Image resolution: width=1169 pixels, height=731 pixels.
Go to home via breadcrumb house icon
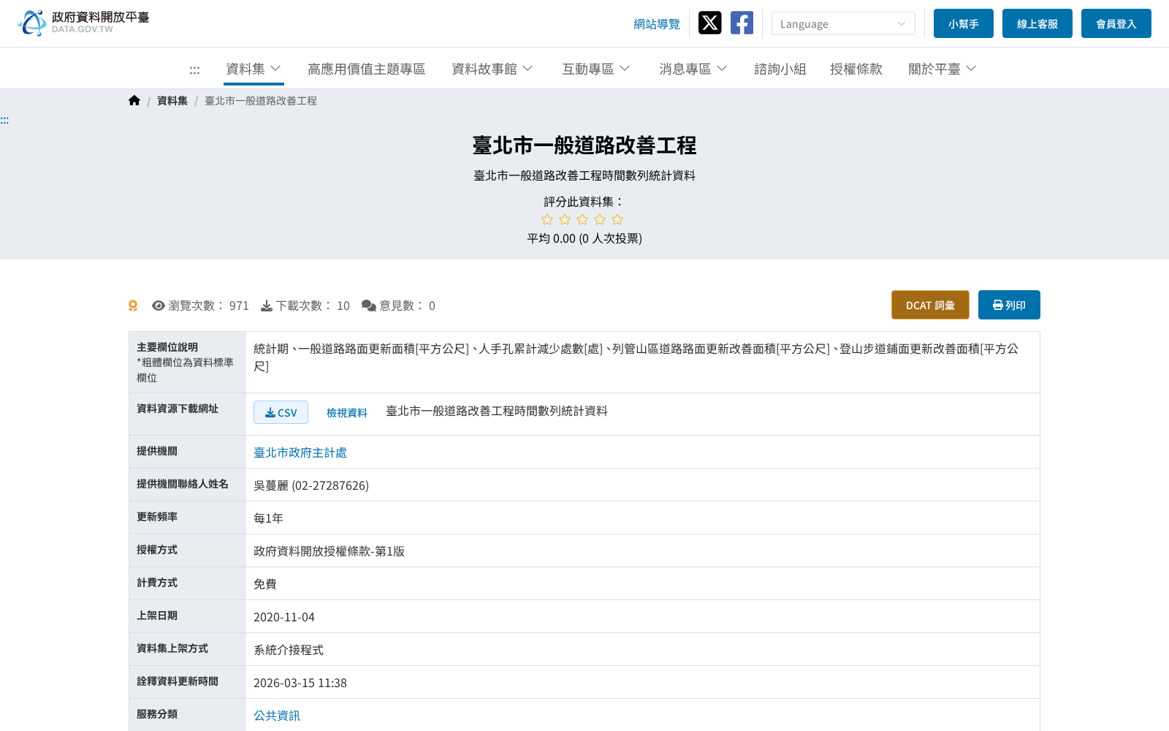[x=134, y=100]
